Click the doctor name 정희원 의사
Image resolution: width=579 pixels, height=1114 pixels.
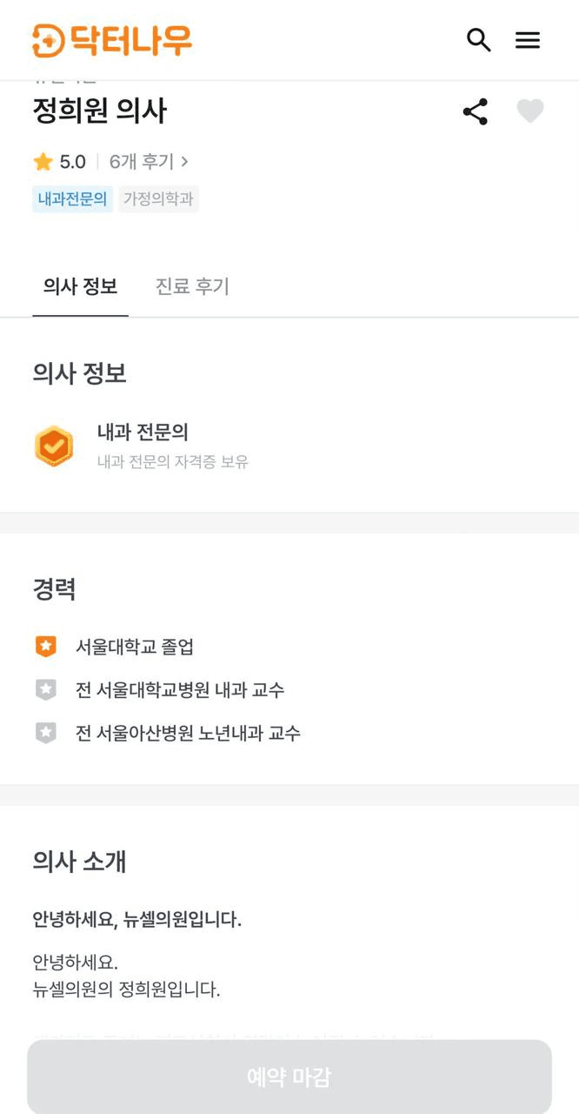[x=99, y=111]
